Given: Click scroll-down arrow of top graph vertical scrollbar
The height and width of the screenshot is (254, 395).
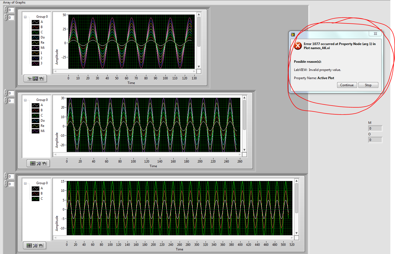Looking at the screenshot, I should click(x=199, y=67).
